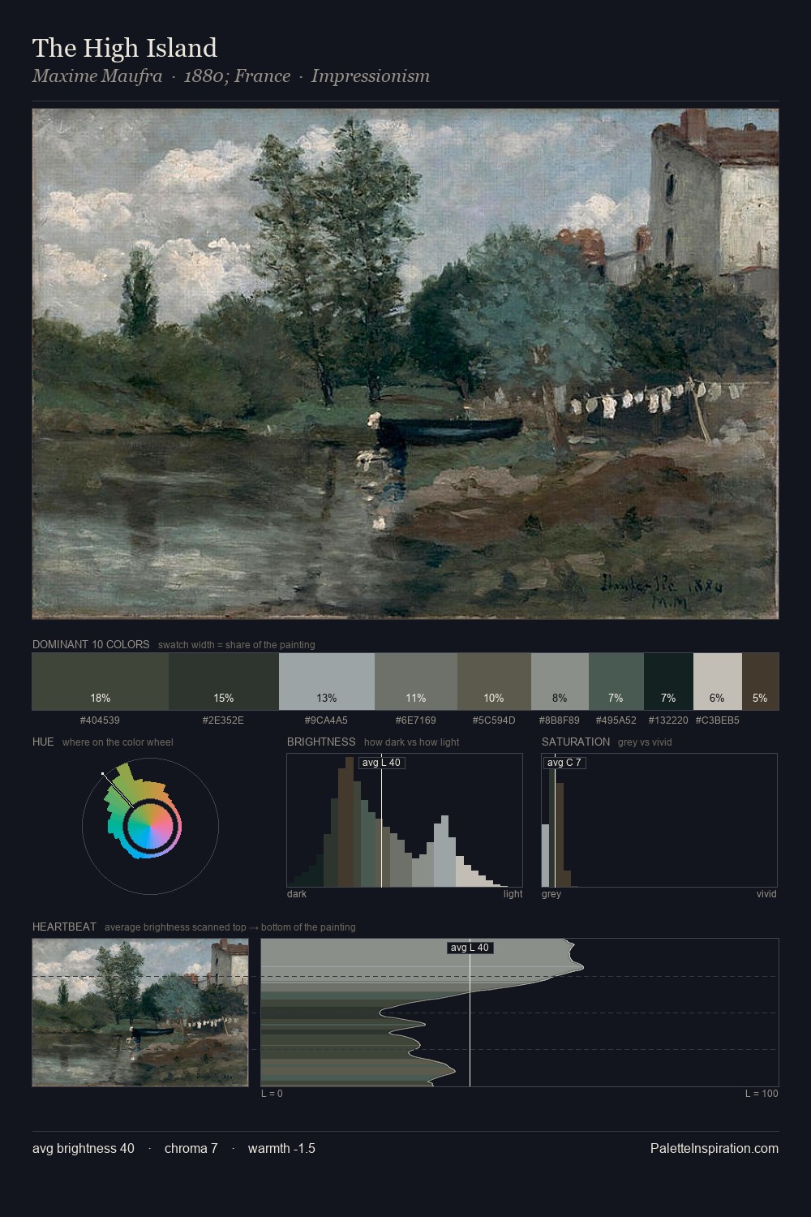The image size is (811, 1217).
Task: Click the hex code #5C594D
Action: click(494, 720)
